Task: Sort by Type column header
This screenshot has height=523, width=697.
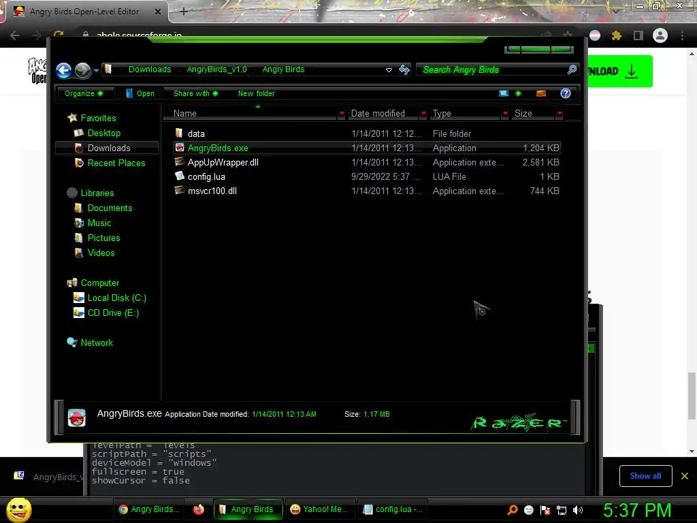Action: click(466, 114)
